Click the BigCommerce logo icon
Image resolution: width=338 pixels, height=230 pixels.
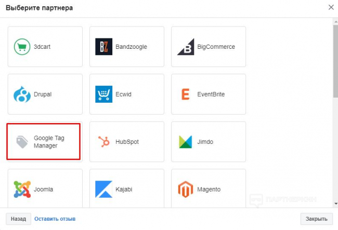[186, 47]
